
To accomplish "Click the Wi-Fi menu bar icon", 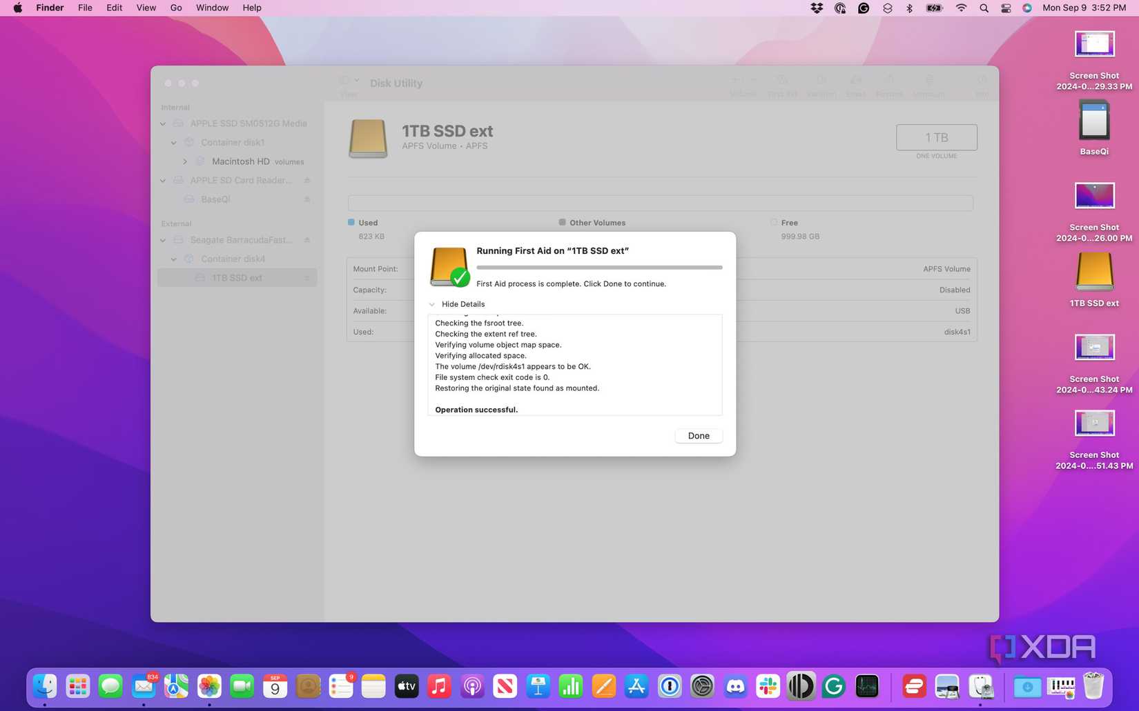I will tap(961, 8).
